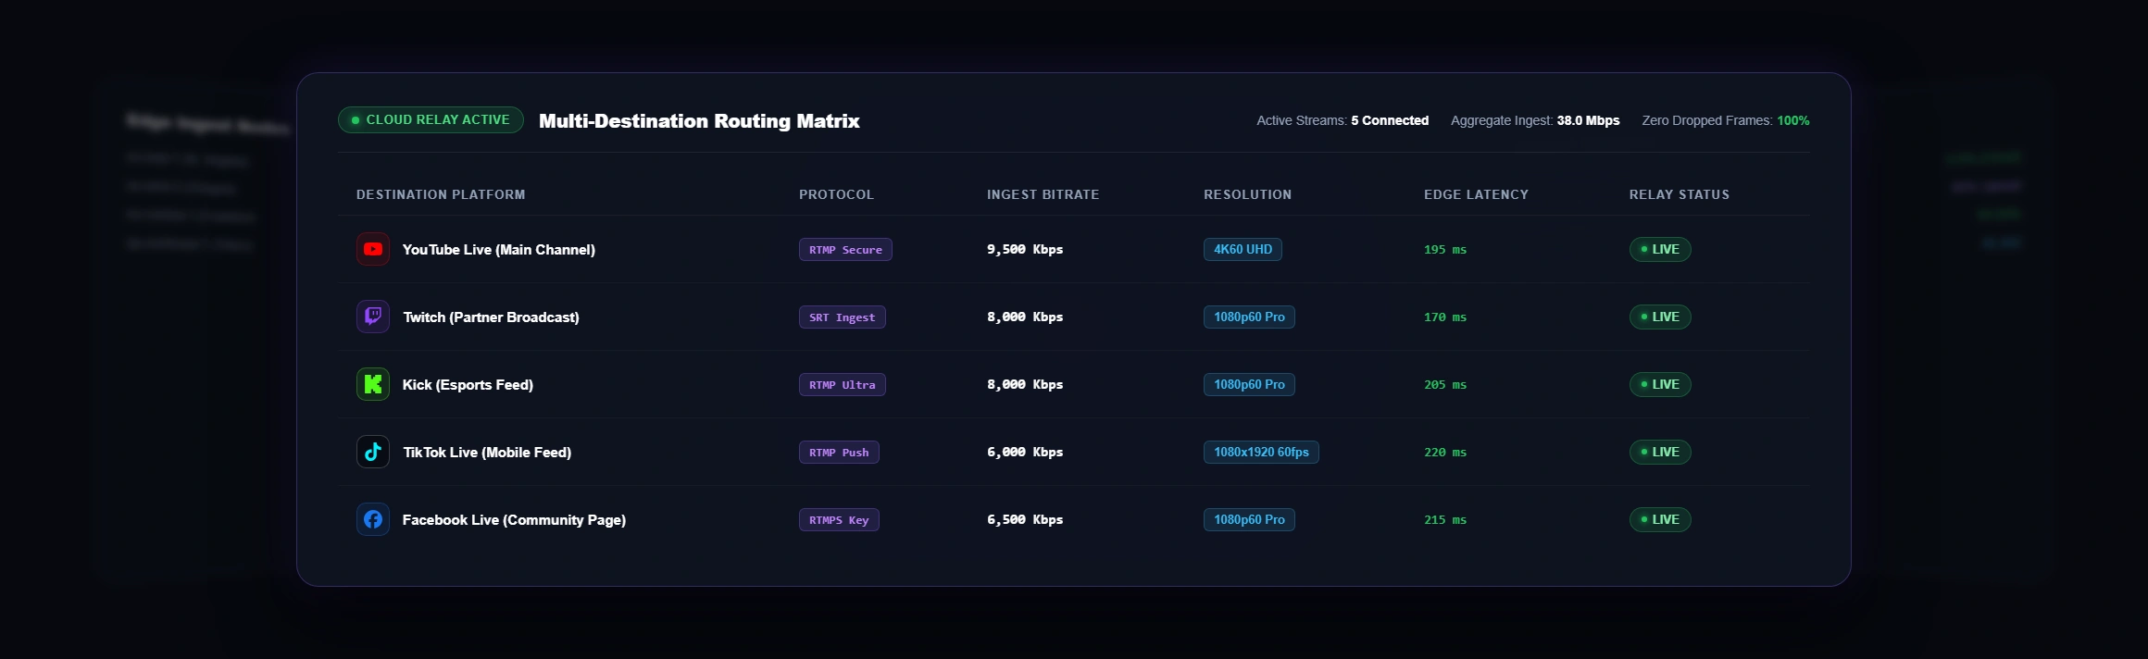Click the 215 ms latency value

pyautogui.click(x=1445, y=520)
